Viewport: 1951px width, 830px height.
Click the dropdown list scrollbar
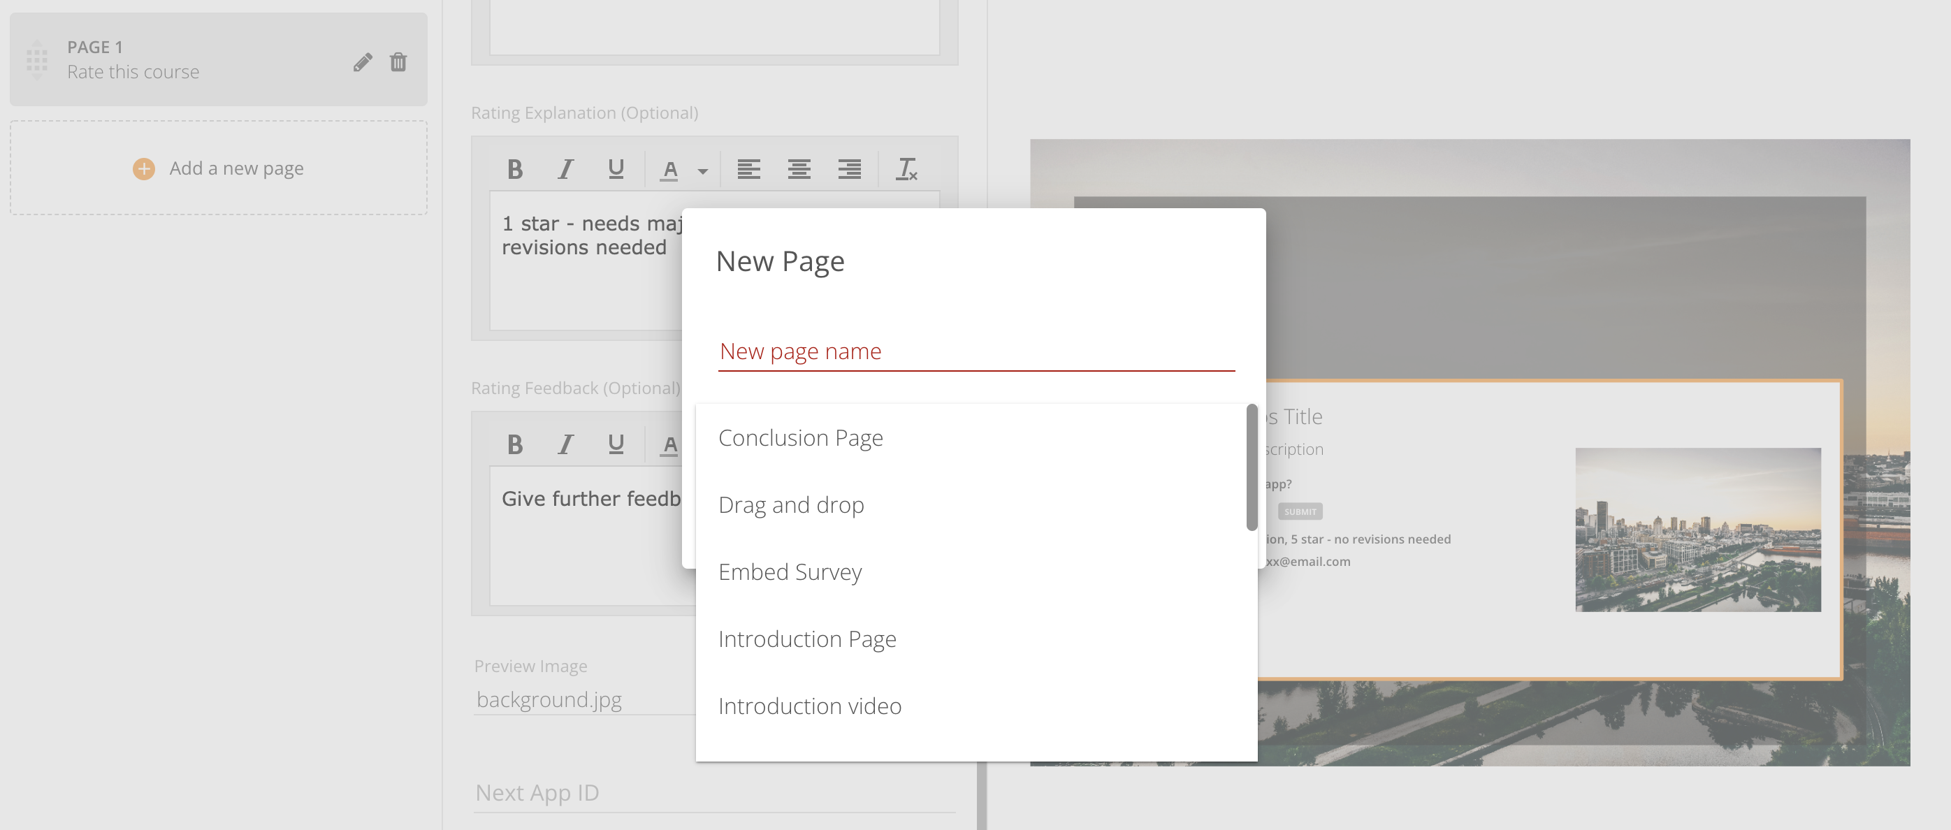(x=1252, y=468)
